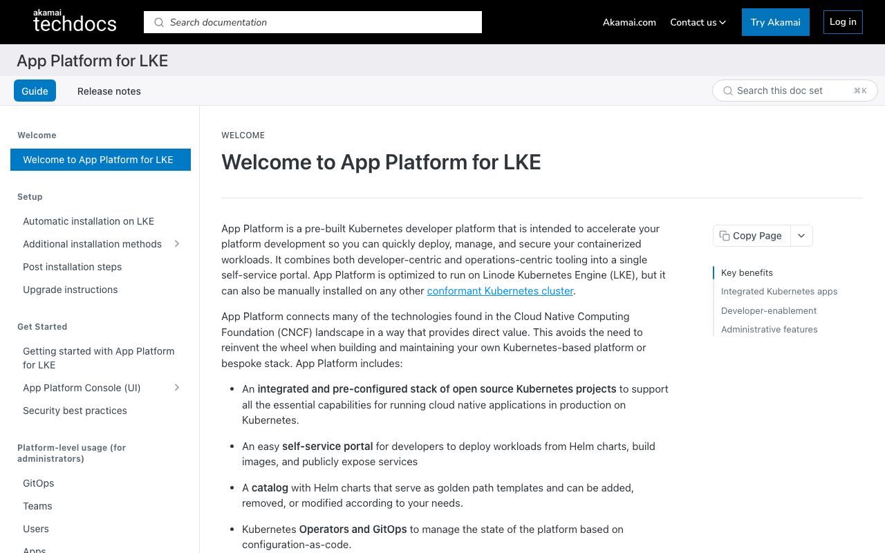Jump to Administrative features section
The height and width of the screenshot is (553, 885).
770,330
